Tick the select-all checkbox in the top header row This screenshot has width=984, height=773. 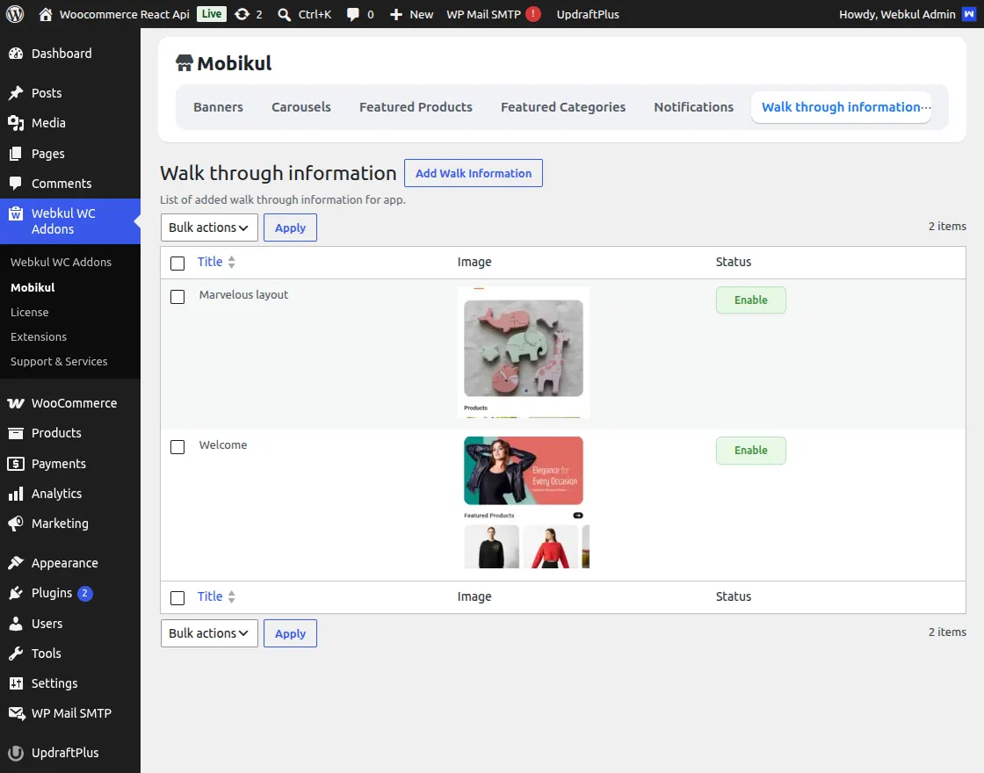pos(177,263)
